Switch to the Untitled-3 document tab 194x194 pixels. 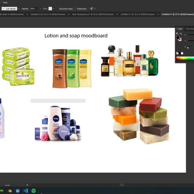click(x=138, y=14)
